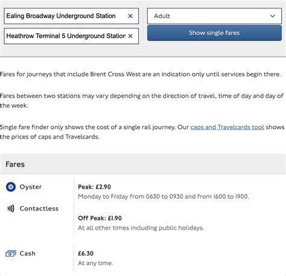The height and width of the screenshot is (276, 286).
Task: Click the Contactless payment icon
Action: (11, 209)
